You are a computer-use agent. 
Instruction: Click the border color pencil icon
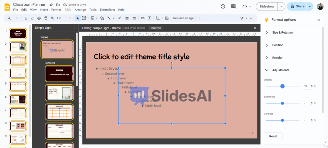tap(120, 18)
